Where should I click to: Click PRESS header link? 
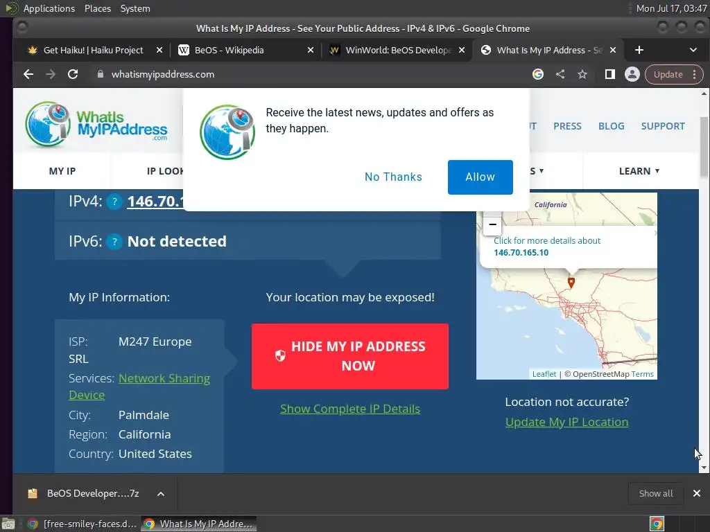coord(567,126)
